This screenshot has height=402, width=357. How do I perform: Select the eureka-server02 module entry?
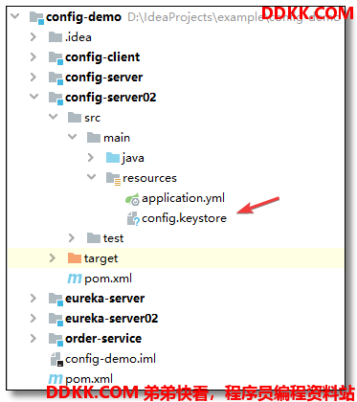(x=112, y=319)
